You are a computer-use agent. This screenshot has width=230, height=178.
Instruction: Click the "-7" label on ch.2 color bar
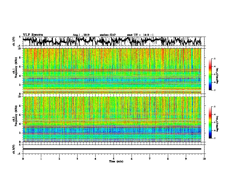pyautogui.click(x=214, y=138)
